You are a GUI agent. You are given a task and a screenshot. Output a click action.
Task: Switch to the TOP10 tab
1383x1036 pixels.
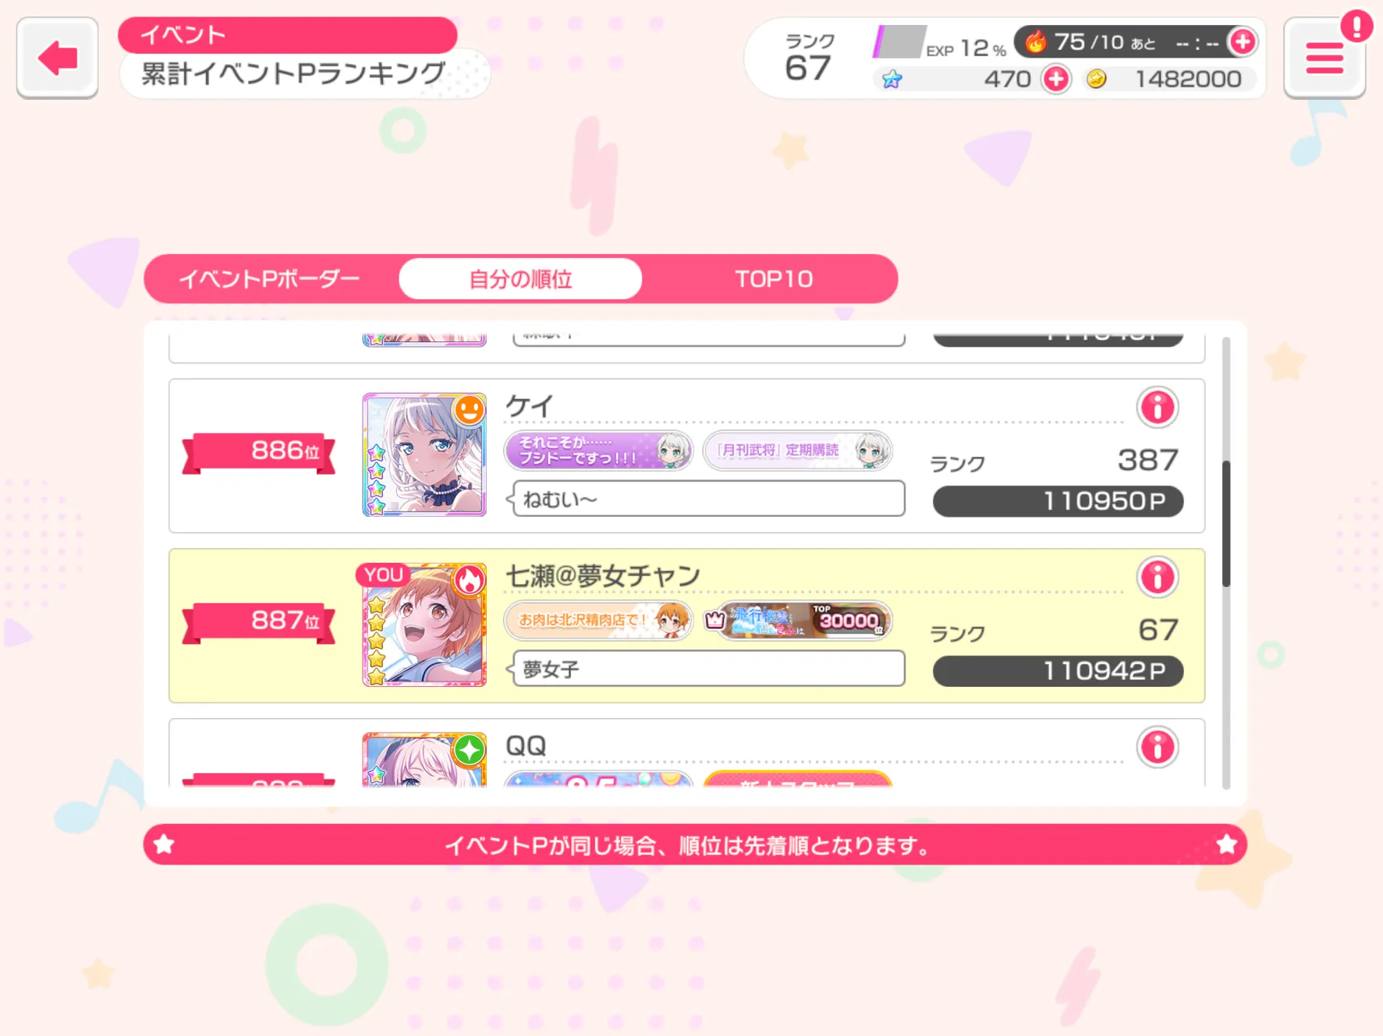coord(774,279)
